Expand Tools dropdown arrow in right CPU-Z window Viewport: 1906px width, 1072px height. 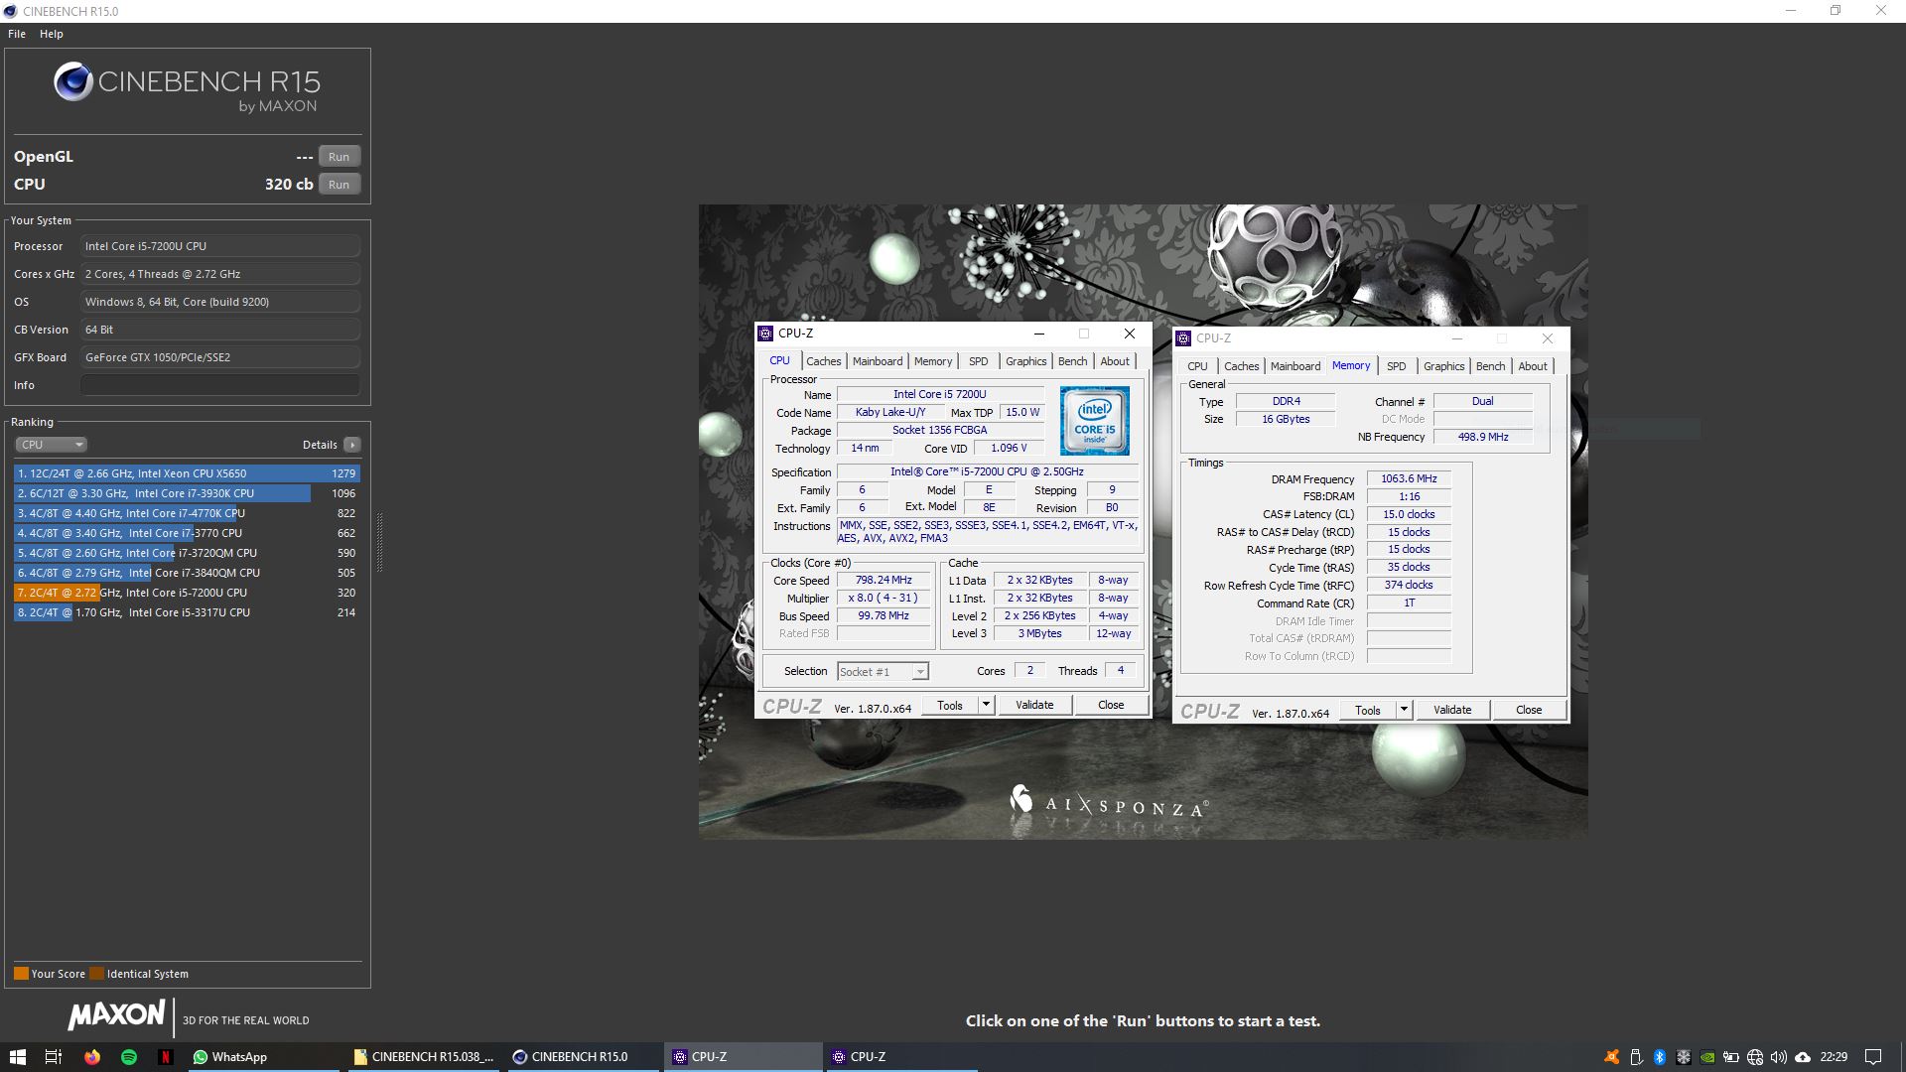pyautogui.click(x=1404, y=710)
